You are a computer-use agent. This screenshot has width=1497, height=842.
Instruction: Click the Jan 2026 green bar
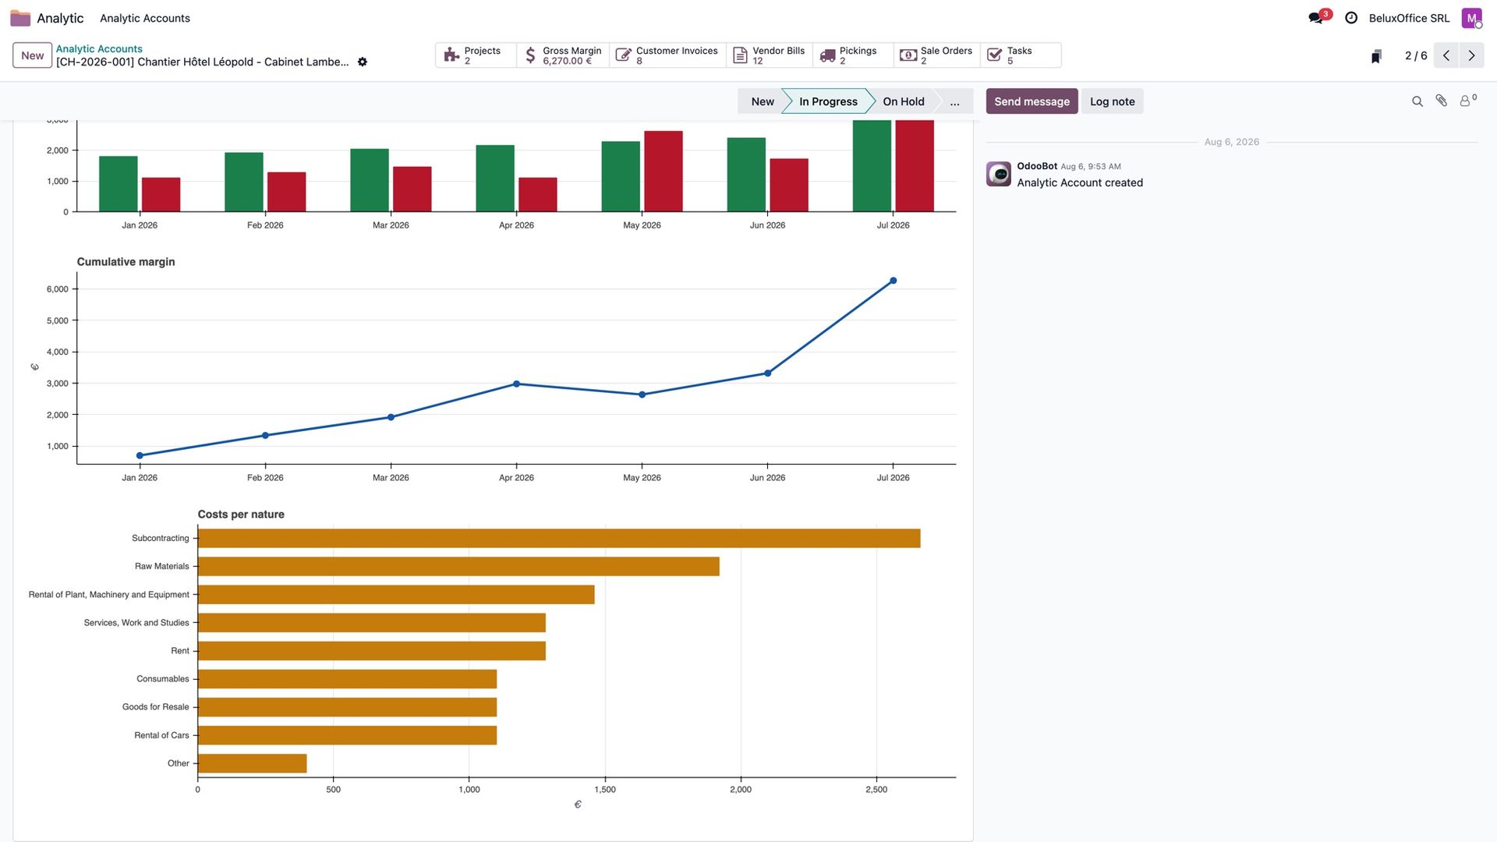(119, 184)
